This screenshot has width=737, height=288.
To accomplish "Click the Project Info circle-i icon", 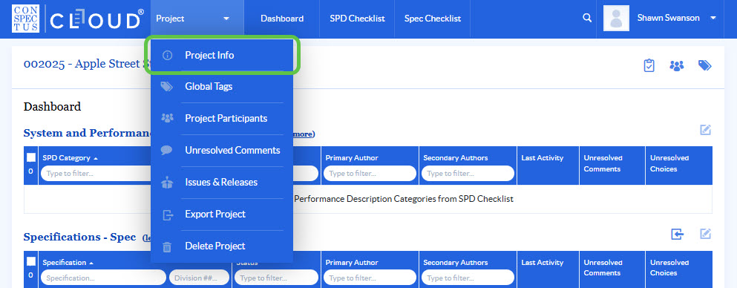I will click(167, 55).
